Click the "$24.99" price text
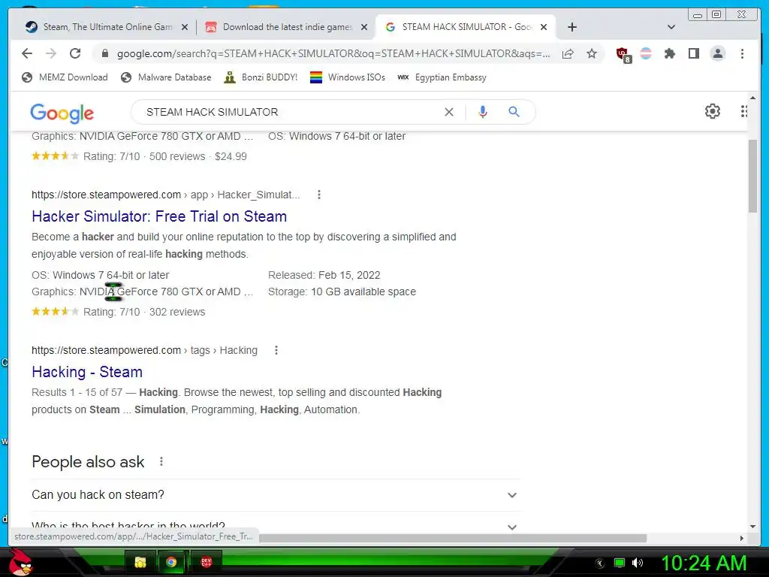769x577 pixels. coord(231,156)
